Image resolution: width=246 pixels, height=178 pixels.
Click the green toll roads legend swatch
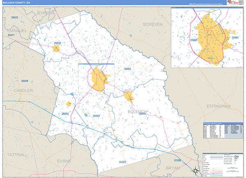pyautogui.click(x=217, y=176)
